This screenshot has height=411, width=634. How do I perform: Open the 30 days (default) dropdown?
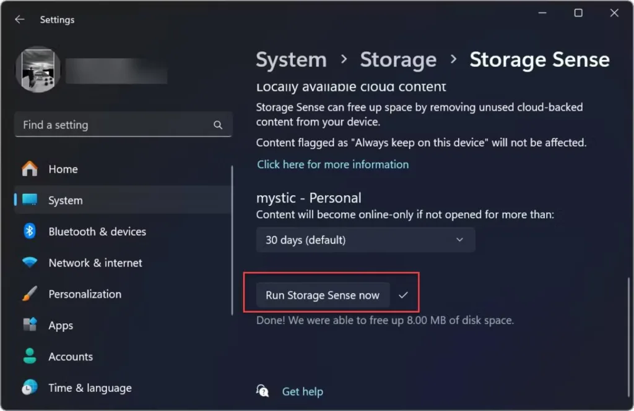point(365,240)
